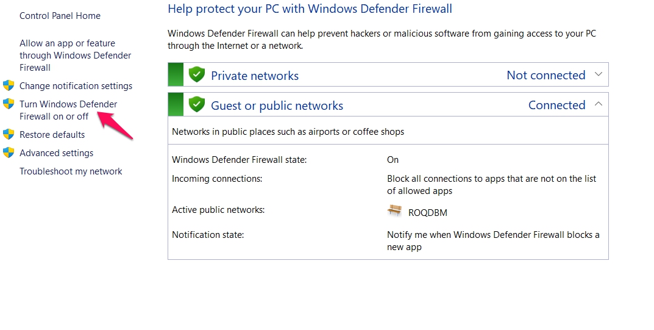
Task: Click the shield icon beside Restore defaults
Action: 9,134
